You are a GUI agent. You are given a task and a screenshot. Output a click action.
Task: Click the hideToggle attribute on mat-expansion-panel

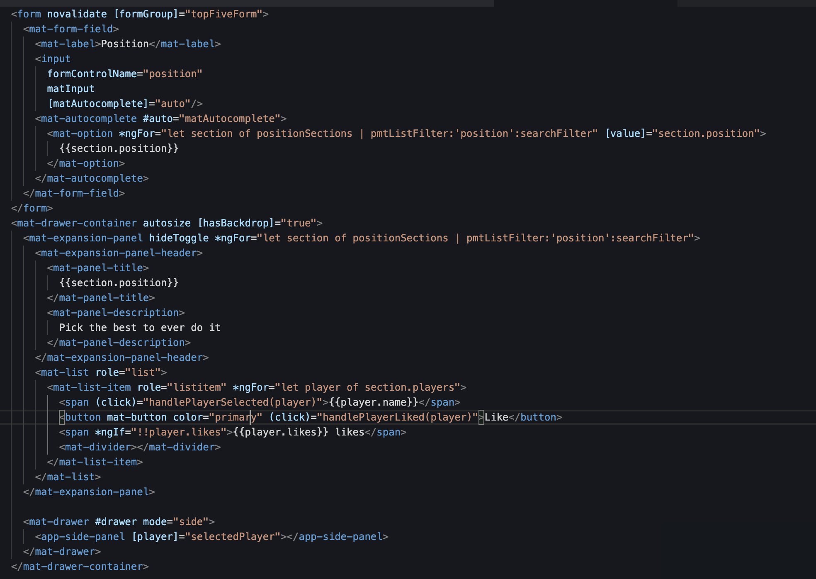179,238
